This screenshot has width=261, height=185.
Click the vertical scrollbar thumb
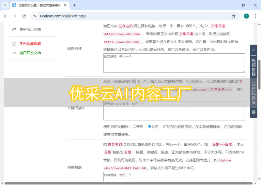tap(259, 75)
